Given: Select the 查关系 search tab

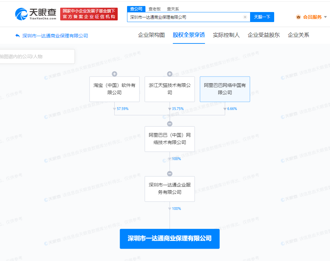Looking at the screenshot, I should [173, 9].
